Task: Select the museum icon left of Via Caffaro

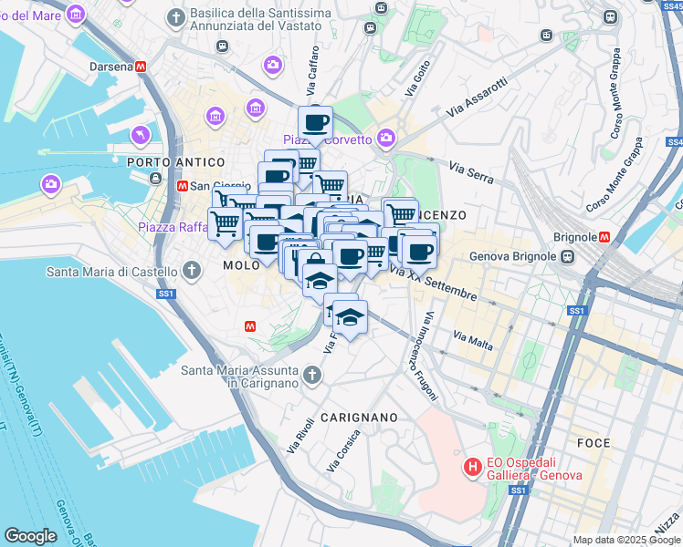Action: click(256, 108)
